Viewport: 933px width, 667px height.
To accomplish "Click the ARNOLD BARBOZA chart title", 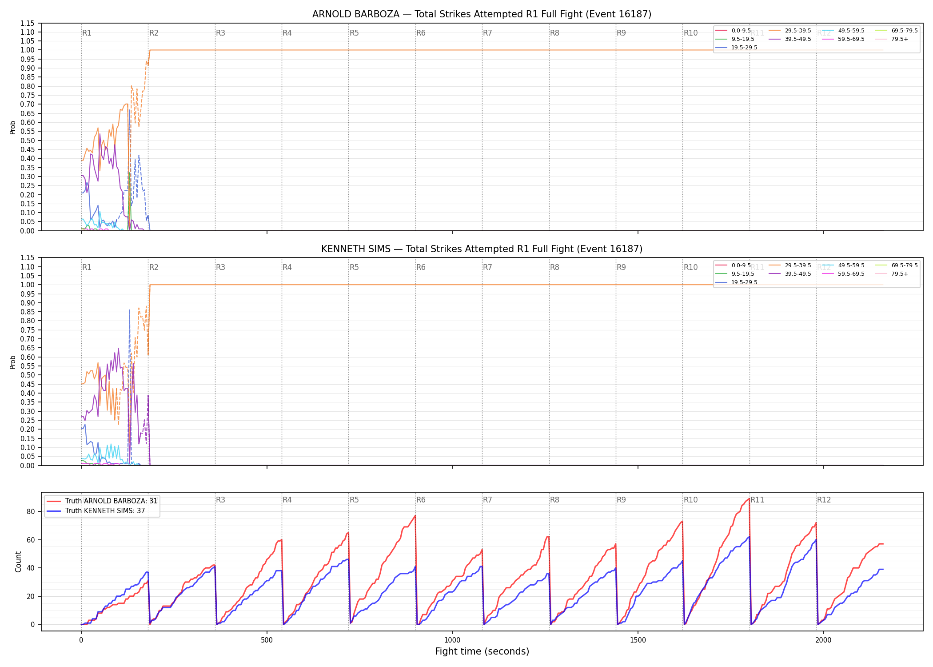I will [482, 14].
